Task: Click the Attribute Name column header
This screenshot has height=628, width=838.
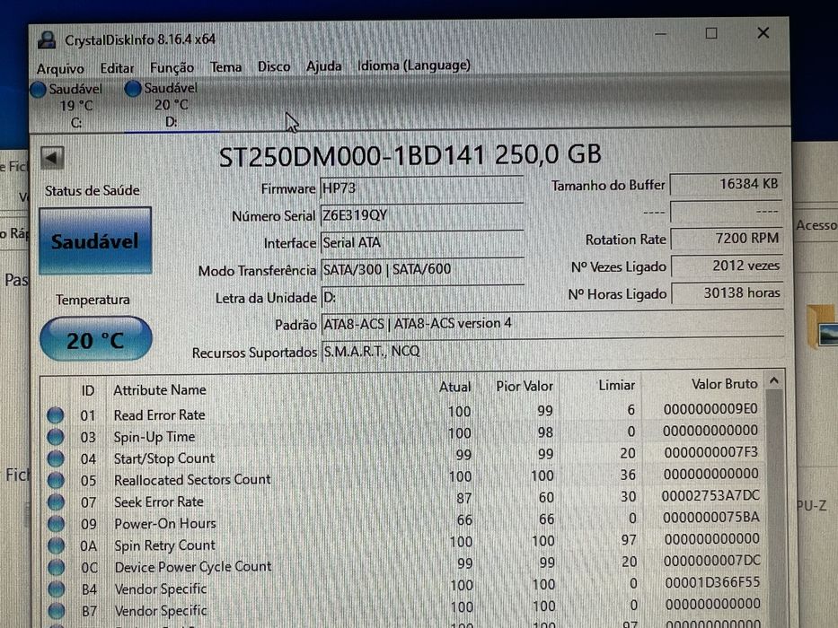Action: (x=160, y=390)
